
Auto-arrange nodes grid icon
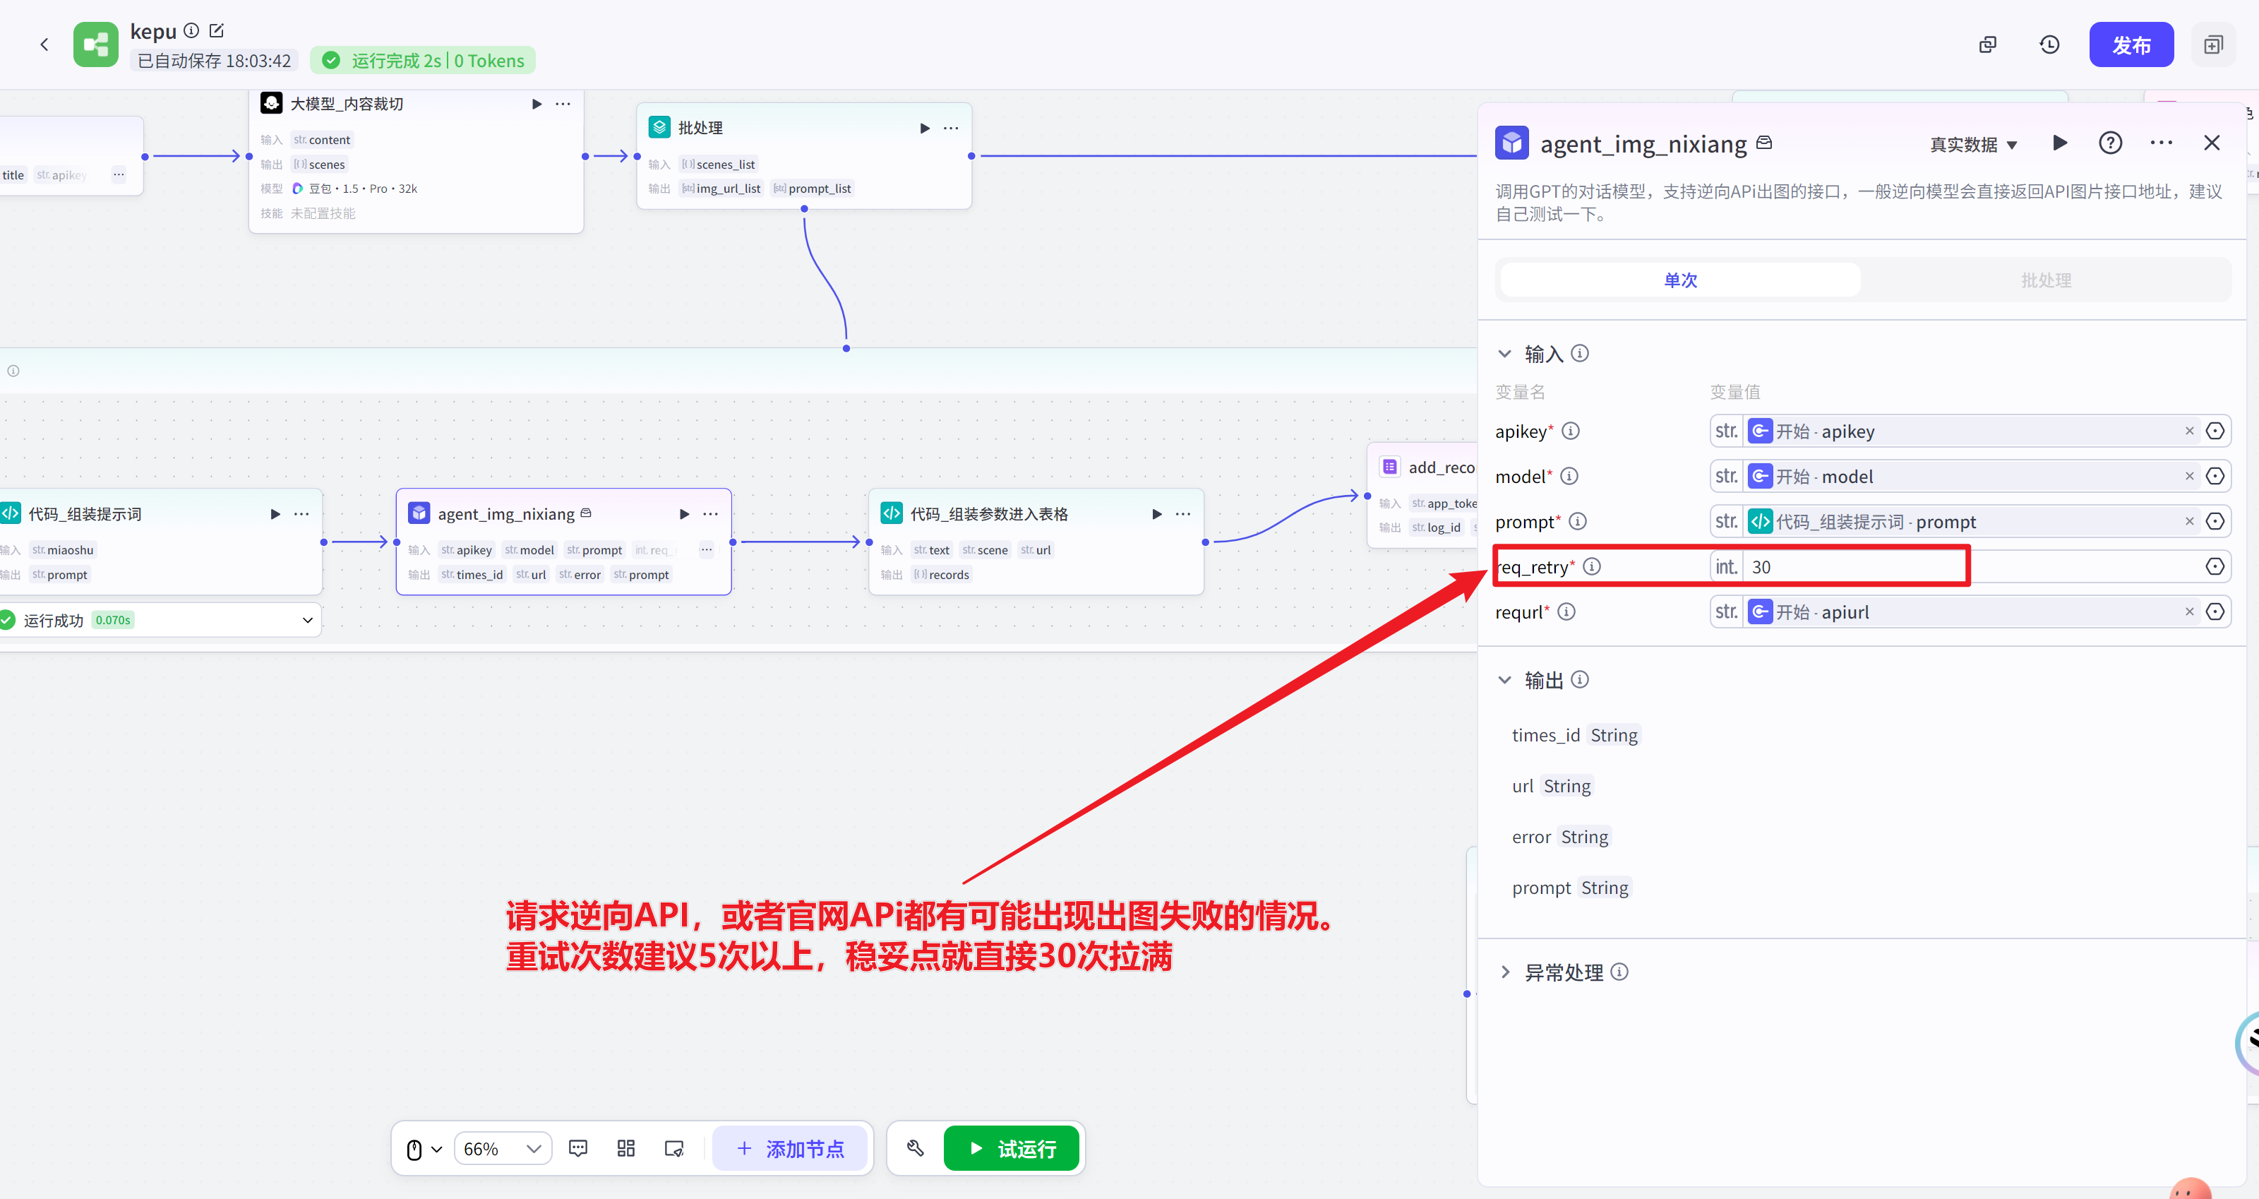click(626, 1149)
